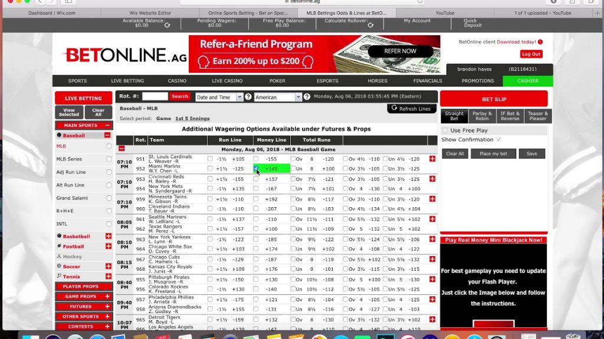
Task: Click help icon beside American odds dropdown
Action: (307, 97)
